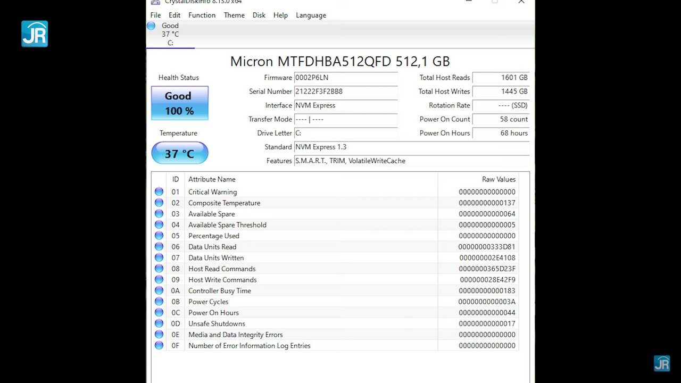Open the Function menu
The image size is (681, 383).
click(x=202, y=15)
